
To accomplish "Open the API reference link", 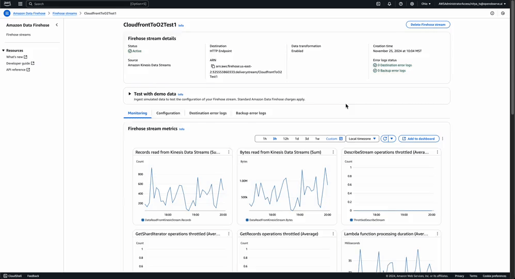I will click(x=18, y=70).
